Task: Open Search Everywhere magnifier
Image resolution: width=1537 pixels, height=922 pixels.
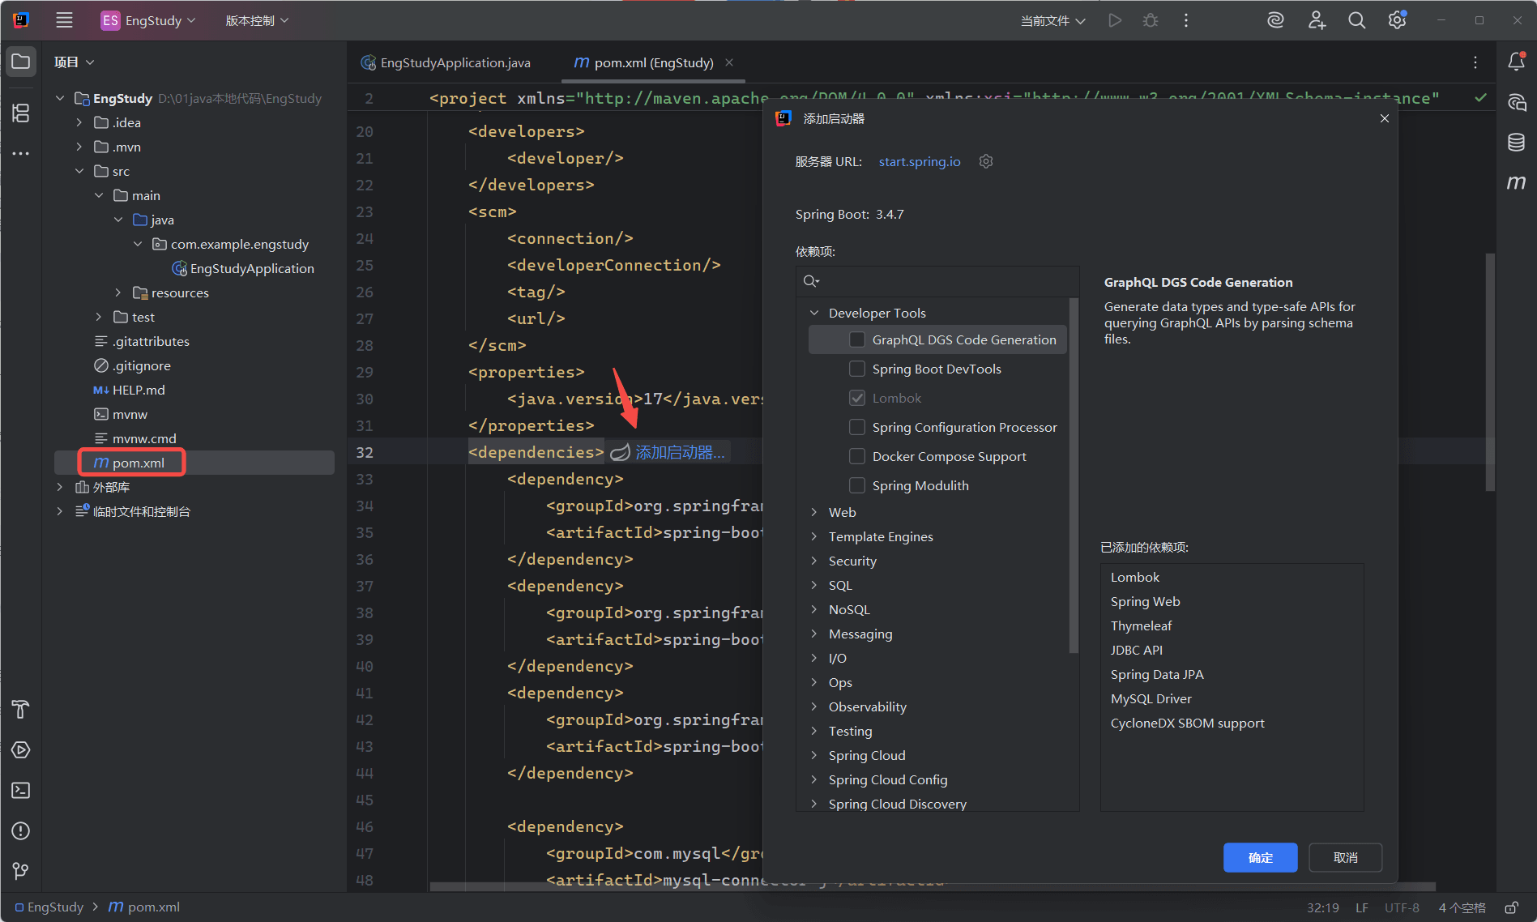Action: coord(1356,20)
